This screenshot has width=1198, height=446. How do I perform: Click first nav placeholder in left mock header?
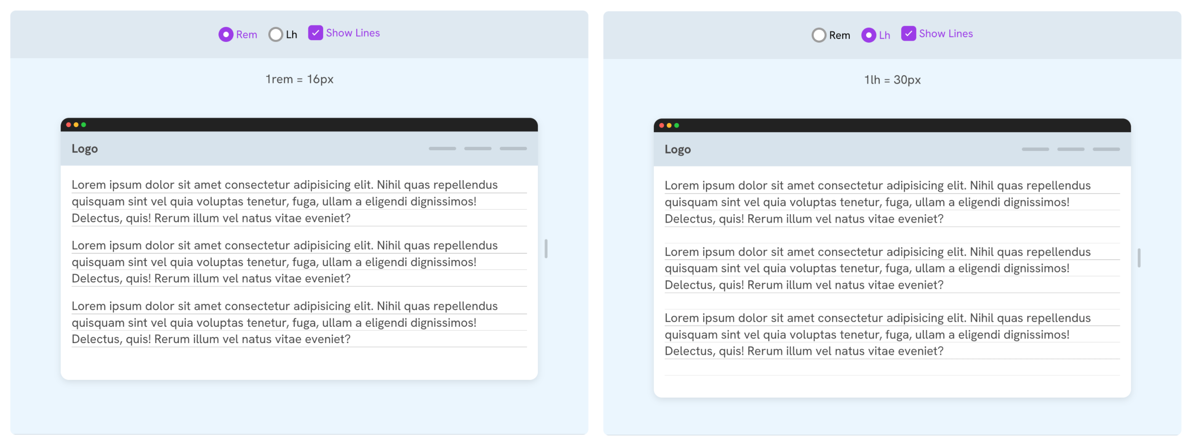tap(442, 149)
